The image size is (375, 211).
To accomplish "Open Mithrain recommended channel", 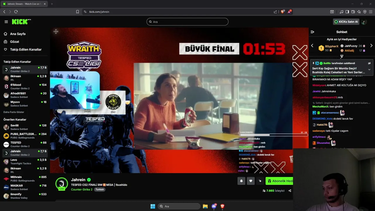I will (x=25, y=179).
